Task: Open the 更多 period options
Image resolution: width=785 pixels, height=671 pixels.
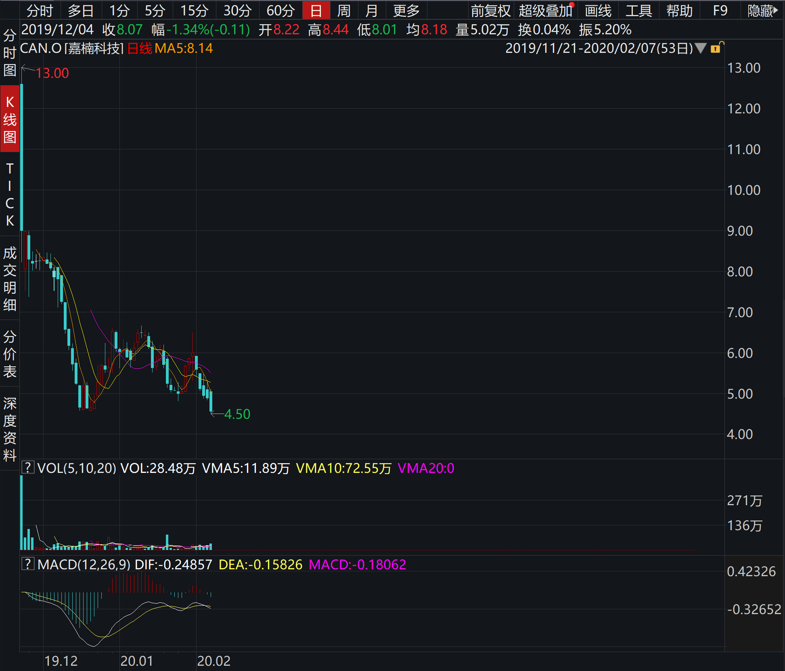Action: tap(406, 10)
